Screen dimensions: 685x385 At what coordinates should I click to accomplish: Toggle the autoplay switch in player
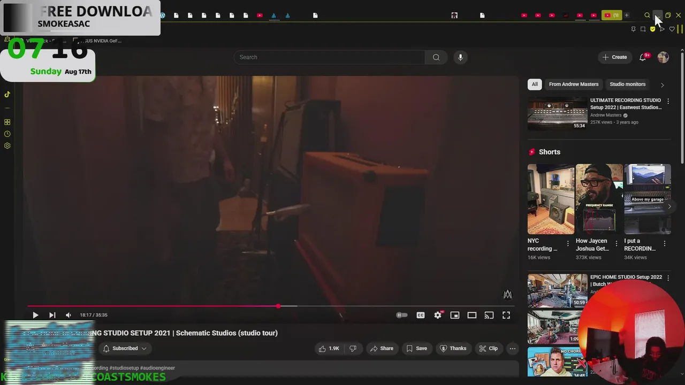coord(401,315)
